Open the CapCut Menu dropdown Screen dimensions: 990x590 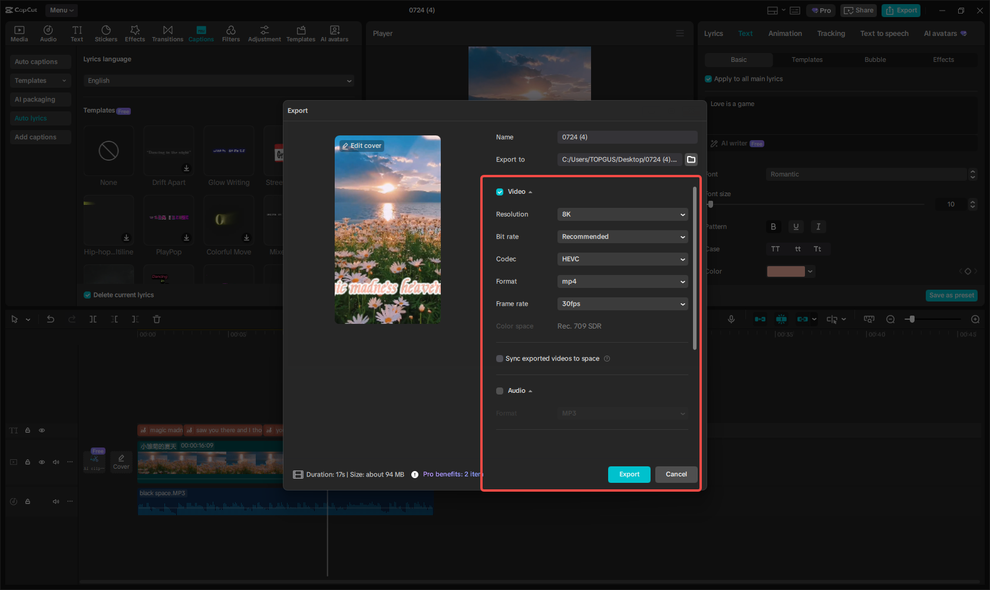coord(61,10)
